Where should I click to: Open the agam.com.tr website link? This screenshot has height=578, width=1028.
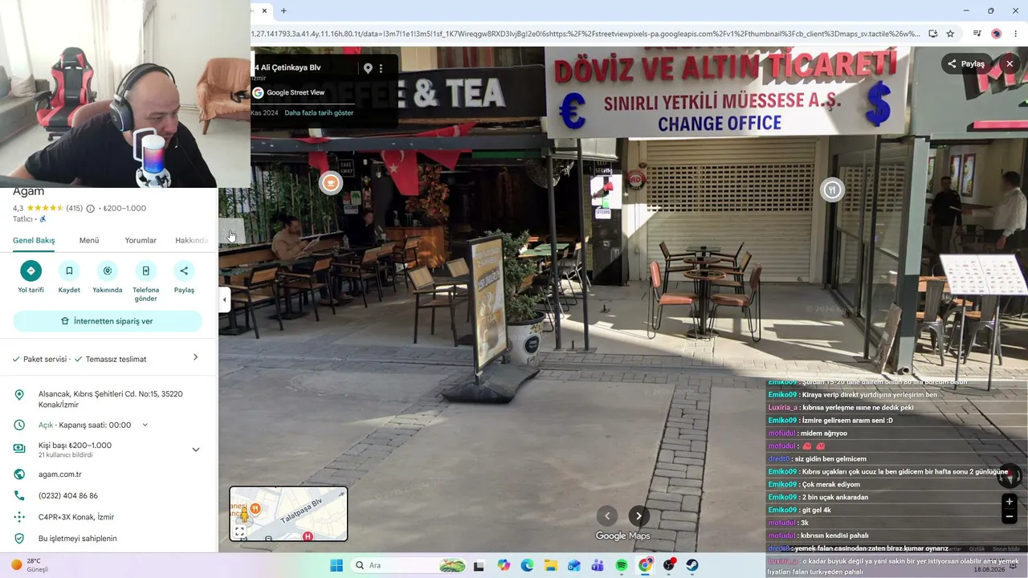click(x=60, y=474)
